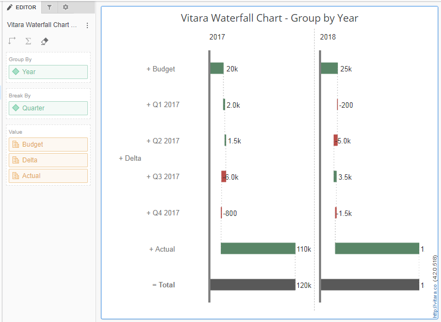Click the pencil icon on the Editor tab
The image size is (441, 322).
click(x=10, y=8)
